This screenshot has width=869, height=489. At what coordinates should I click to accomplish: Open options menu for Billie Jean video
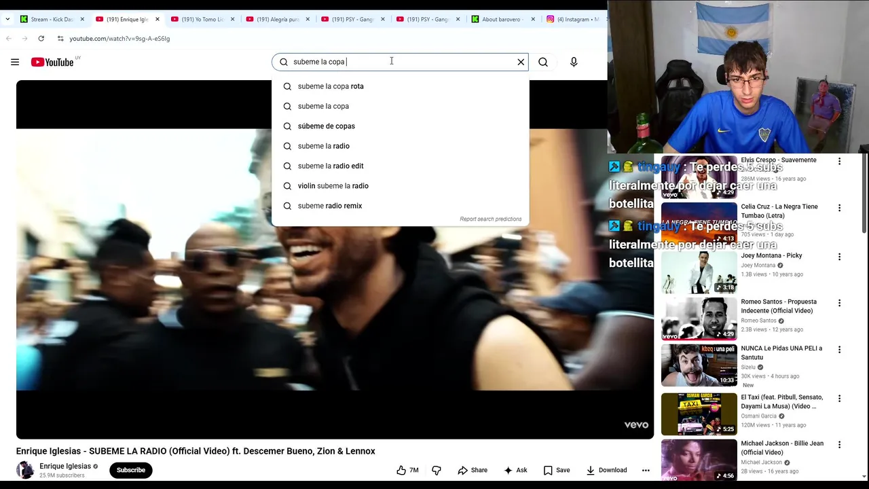coord(839,445)
